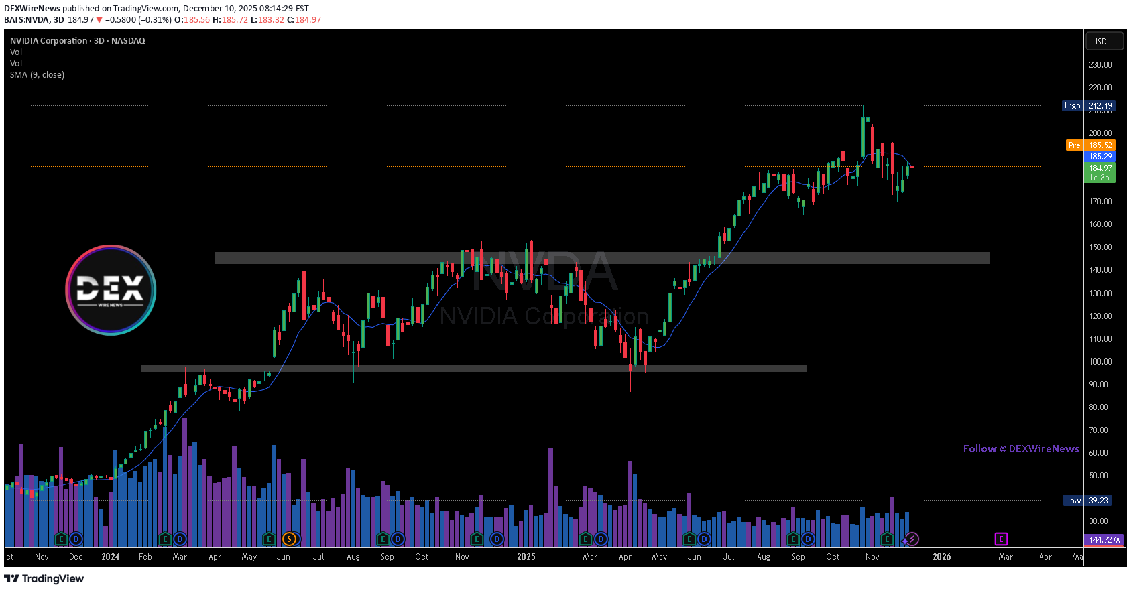Click the High 212.19 price label

1088,106
